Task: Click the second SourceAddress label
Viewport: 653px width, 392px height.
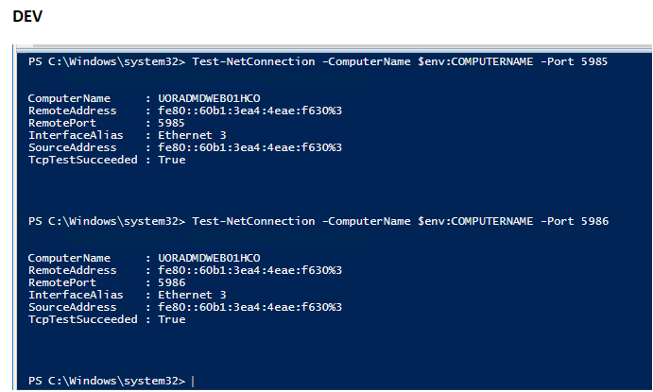Action: click(73, 307)
